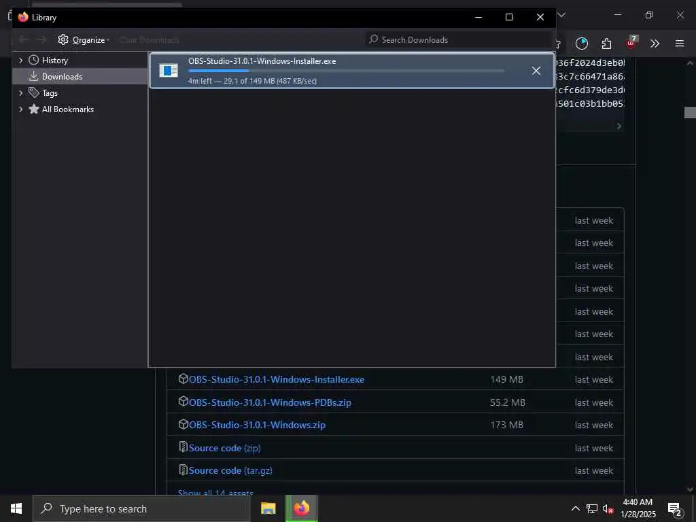Open the Firefox hamburger application menu
This screenshot has width=696, height=522.
pyautogui.click(x=680, y=43)
